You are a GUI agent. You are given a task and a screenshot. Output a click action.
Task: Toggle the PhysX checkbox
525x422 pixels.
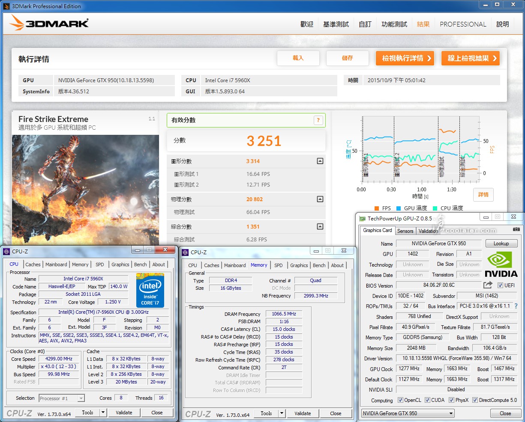451,400
